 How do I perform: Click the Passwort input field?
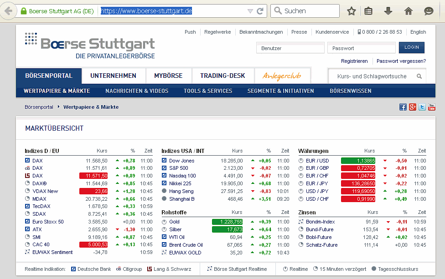coord(362,48)
